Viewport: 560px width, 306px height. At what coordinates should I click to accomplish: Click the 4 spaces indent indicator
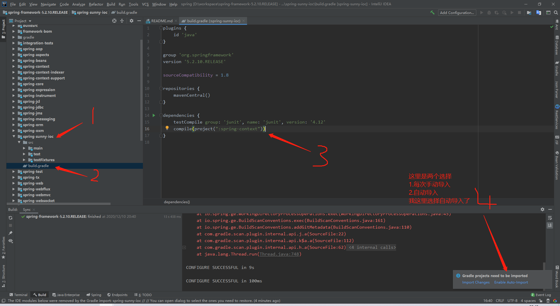528,301
